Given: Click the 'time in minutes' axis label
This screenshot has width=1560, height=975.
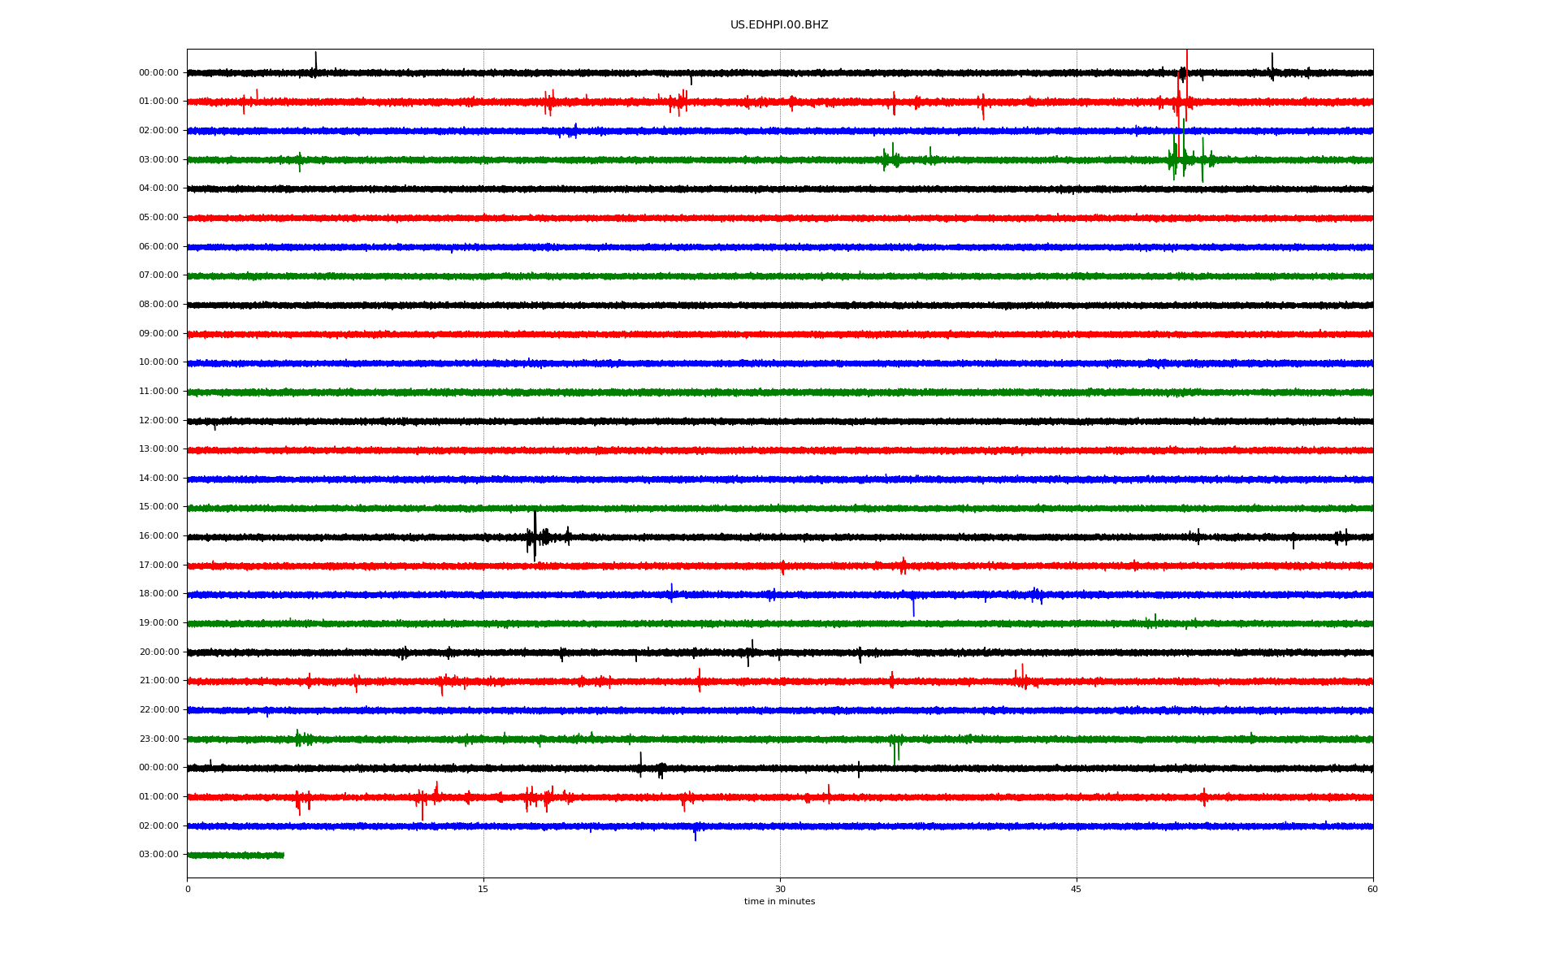Looking at the screenshot, I should 779,902.
